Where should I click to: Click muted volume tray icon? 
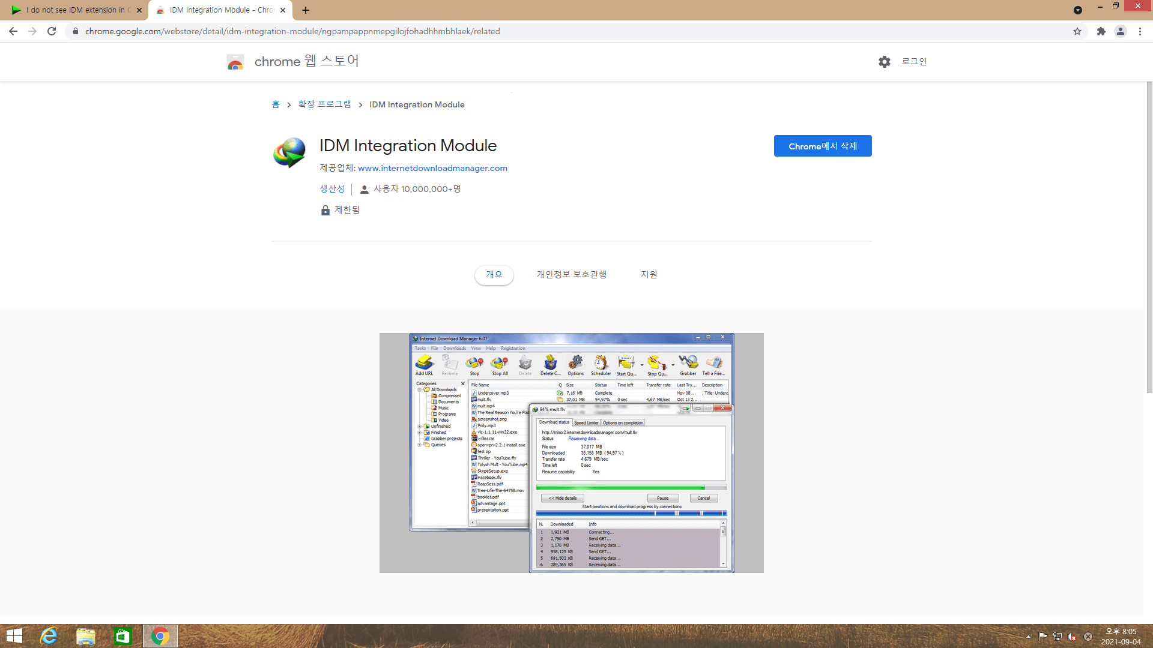(1072, 637)
